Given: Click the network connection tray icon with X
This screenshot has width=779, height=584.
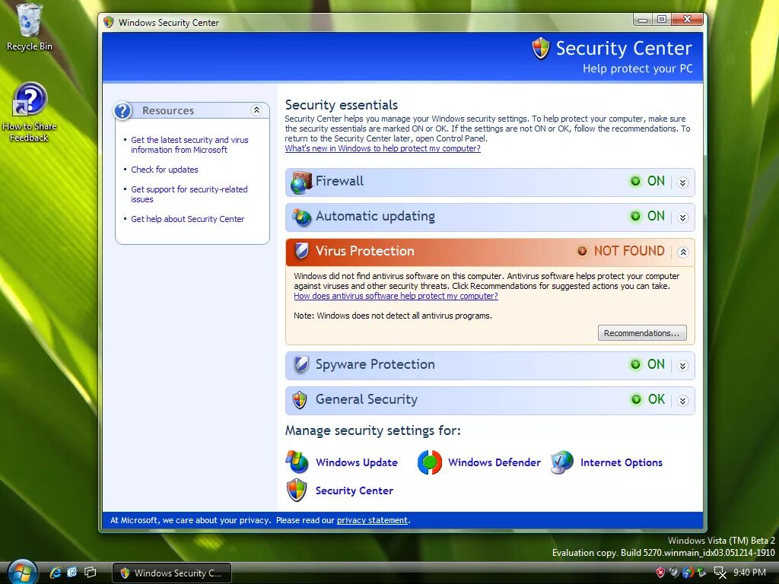Looking at the screenshot, I should tap(720, 573).
